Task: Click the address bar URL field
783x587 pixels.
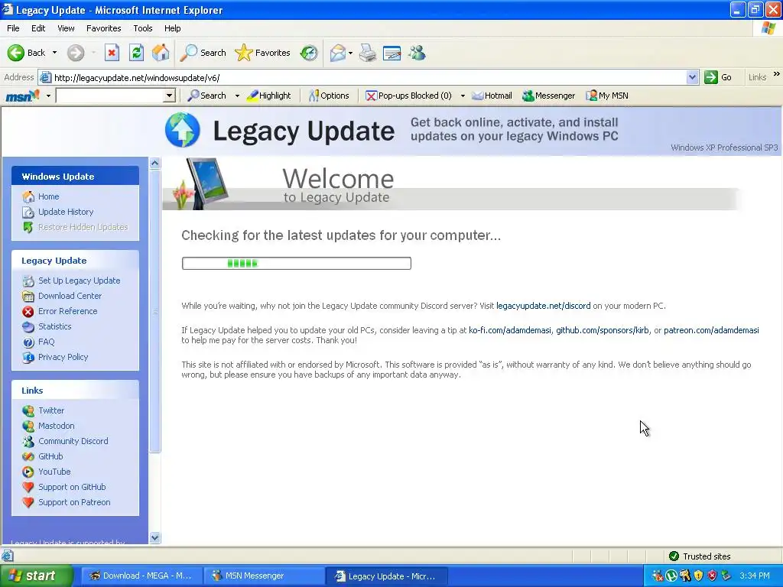Action: (x=369, y=77)
